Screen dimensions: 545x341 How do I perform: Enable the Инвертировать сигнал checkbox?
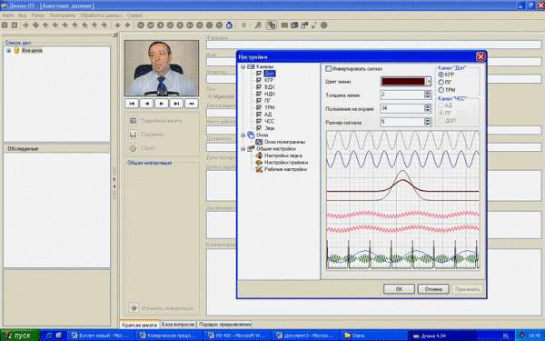[x=329, y=68]
